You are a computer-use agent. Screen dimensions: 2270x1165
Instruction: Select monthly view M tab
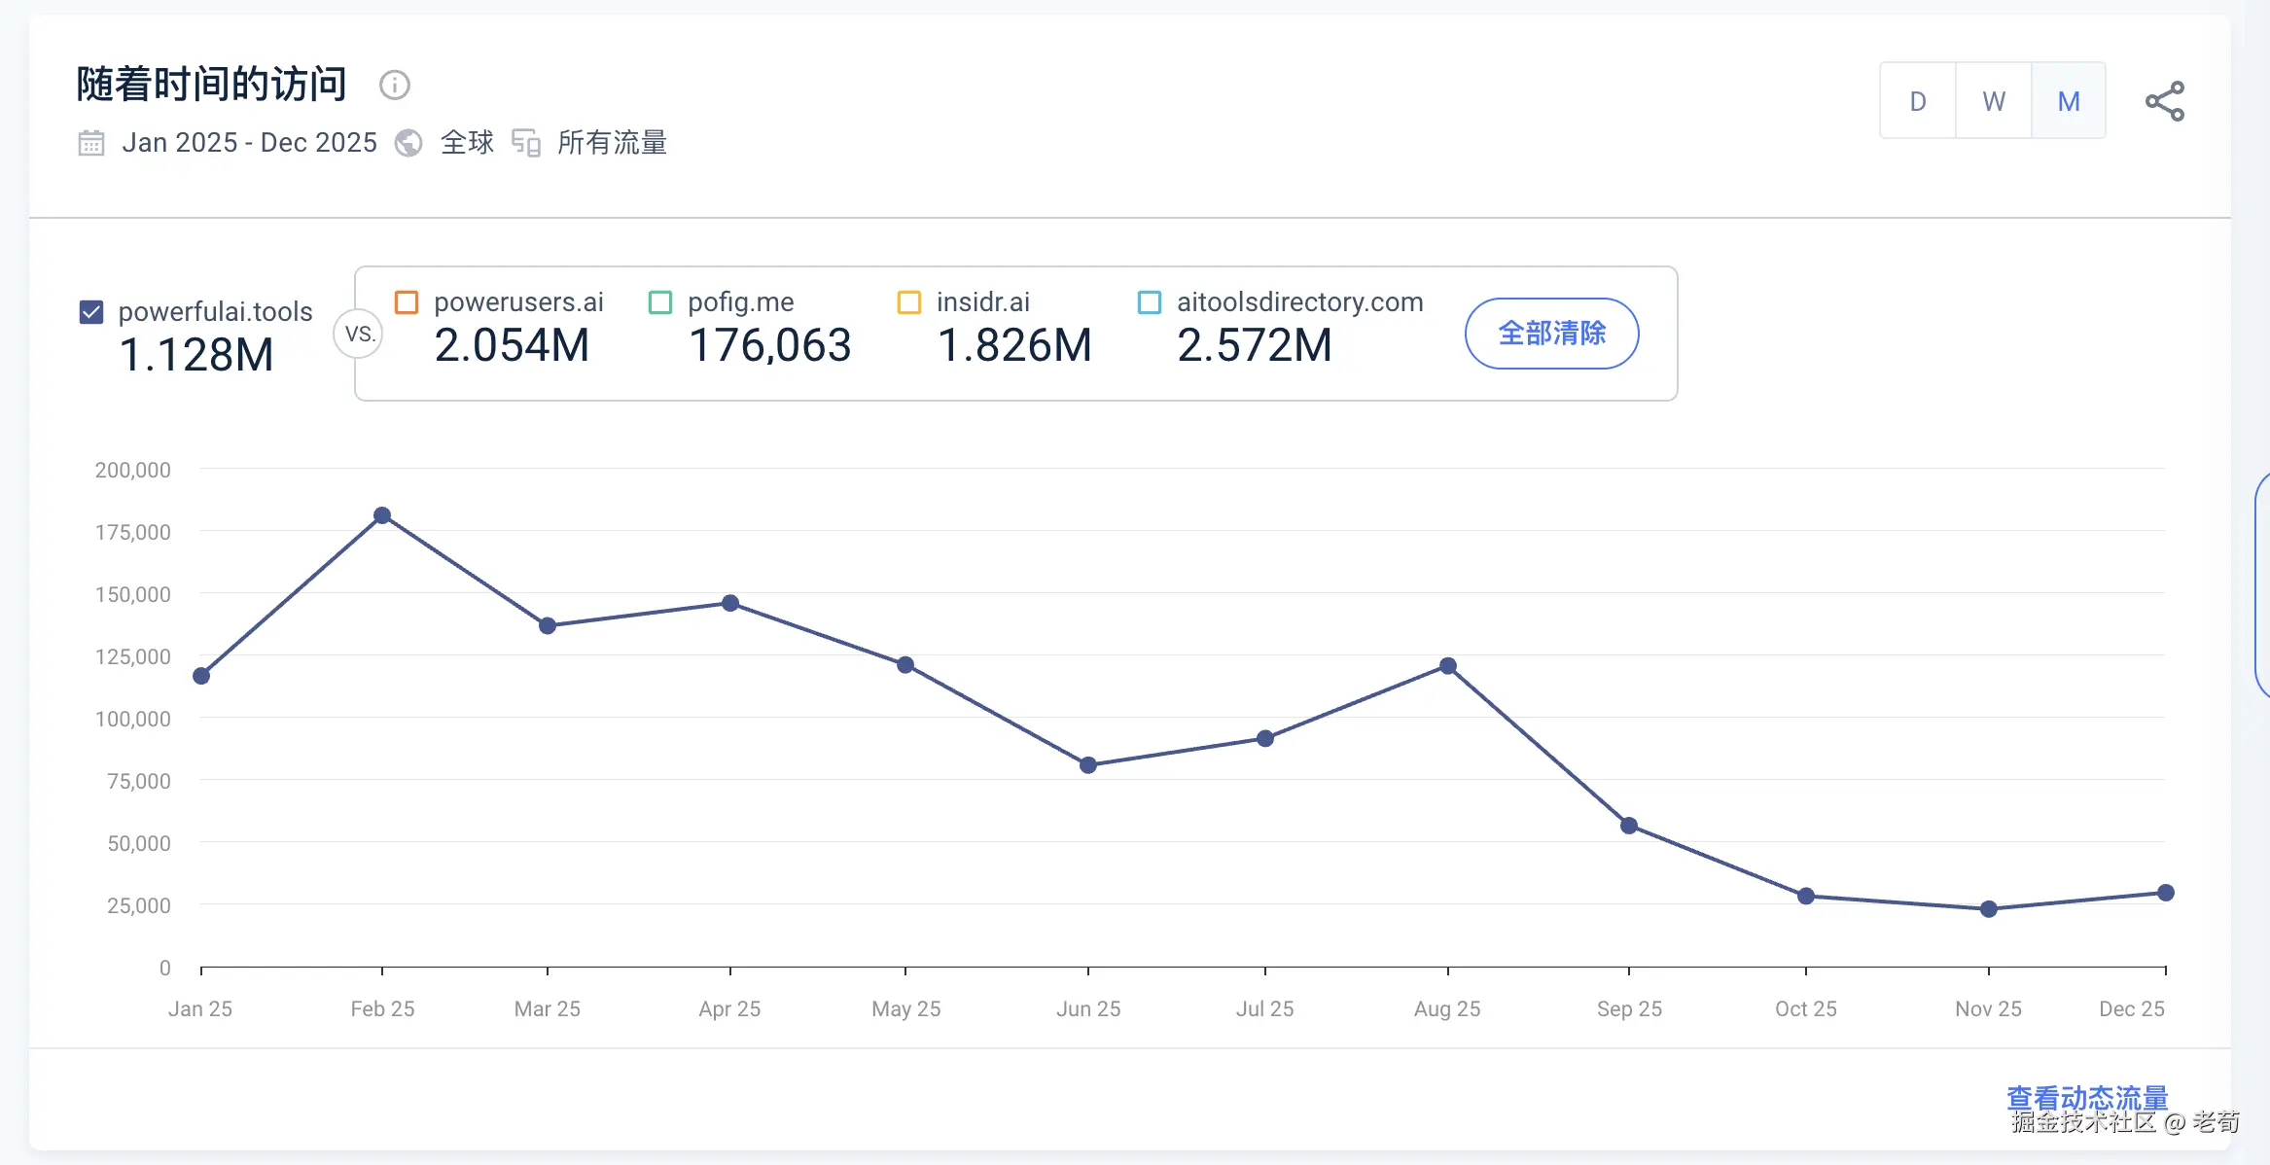[x=2069, y=101]
